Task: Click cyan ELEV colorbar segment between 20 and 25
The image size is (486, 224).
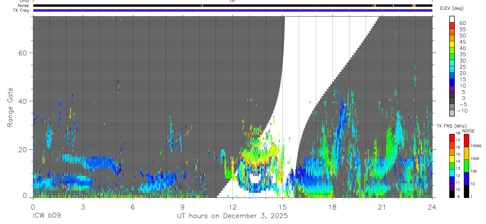Action: [452, 70]
